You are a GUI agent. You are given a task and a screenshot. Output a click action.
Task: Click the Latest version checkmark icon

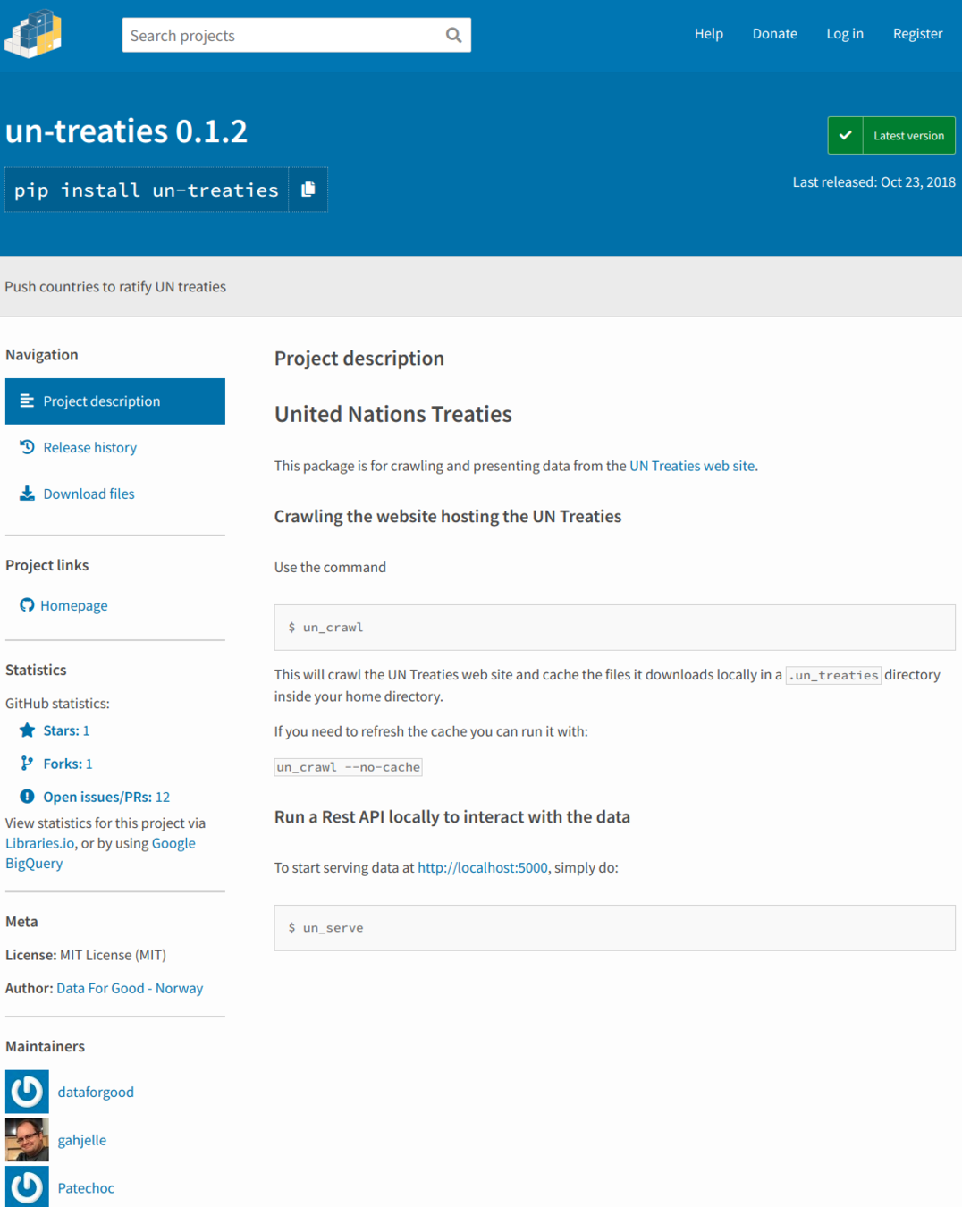coord(845,136)
